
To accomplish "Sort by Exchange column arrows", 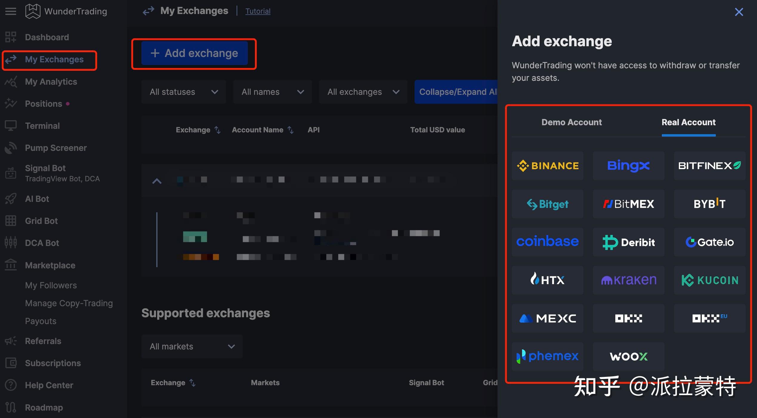I will point(218,130).
